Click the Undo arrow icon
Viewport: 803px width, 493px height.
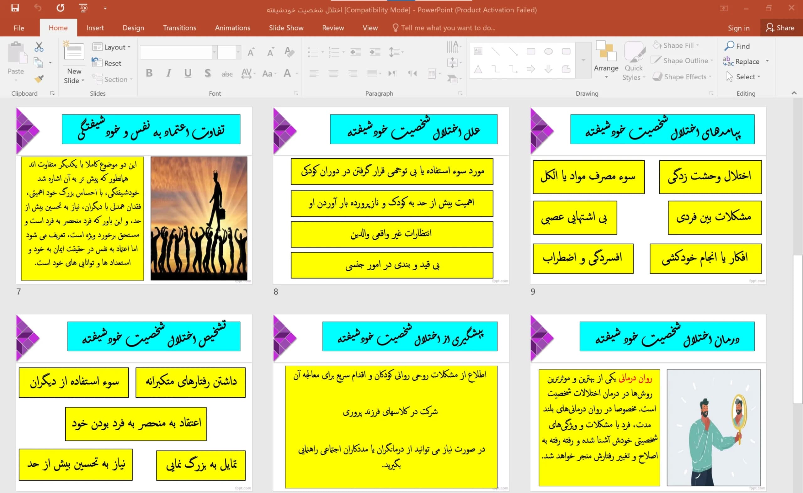(38, 8)
